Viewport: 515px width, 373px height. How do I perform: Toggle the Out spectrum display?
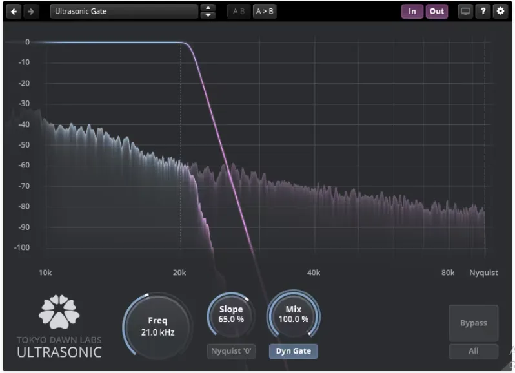(x=436, y=12)
